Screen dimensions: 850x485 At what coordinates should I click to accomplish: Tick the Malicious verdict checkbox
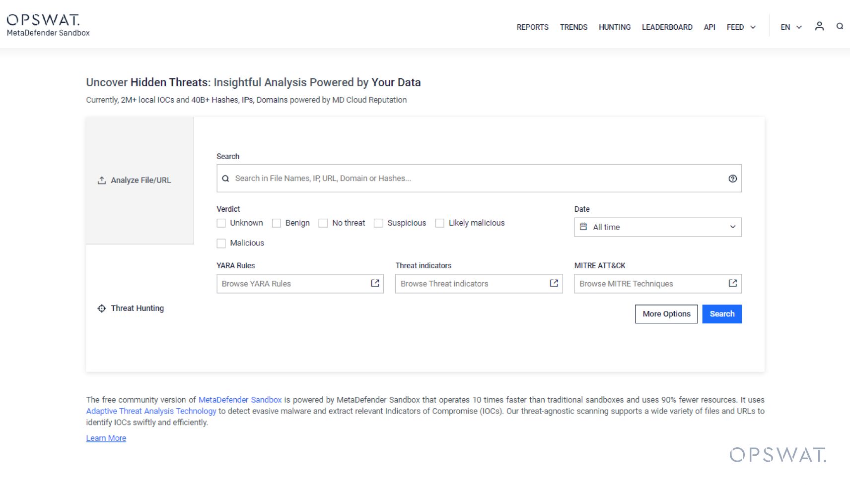(x=221, y=243)
